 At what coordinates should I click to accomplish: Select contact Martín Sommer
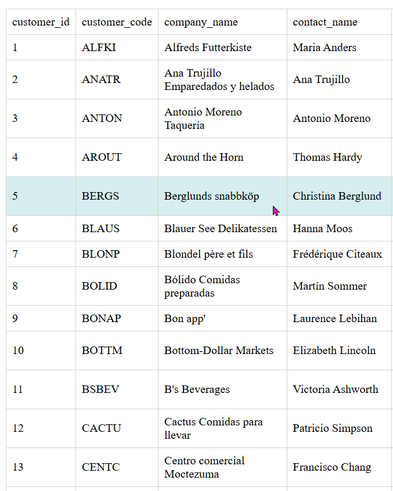330,286
